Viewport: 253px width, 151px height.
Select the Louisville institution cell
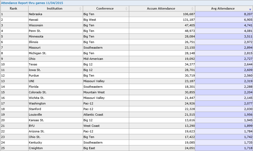coord(56,115)
